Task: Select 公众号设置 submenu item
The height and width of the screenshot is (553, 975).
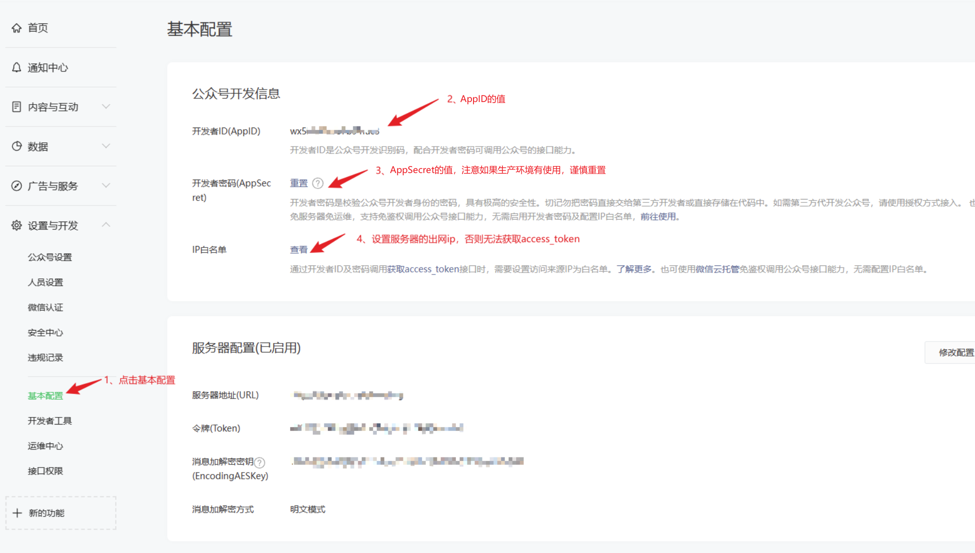Action: point(50,257)
